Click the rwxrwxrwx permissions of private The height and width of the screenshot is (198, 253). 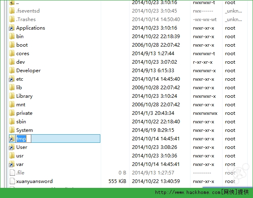pos(205,113)
